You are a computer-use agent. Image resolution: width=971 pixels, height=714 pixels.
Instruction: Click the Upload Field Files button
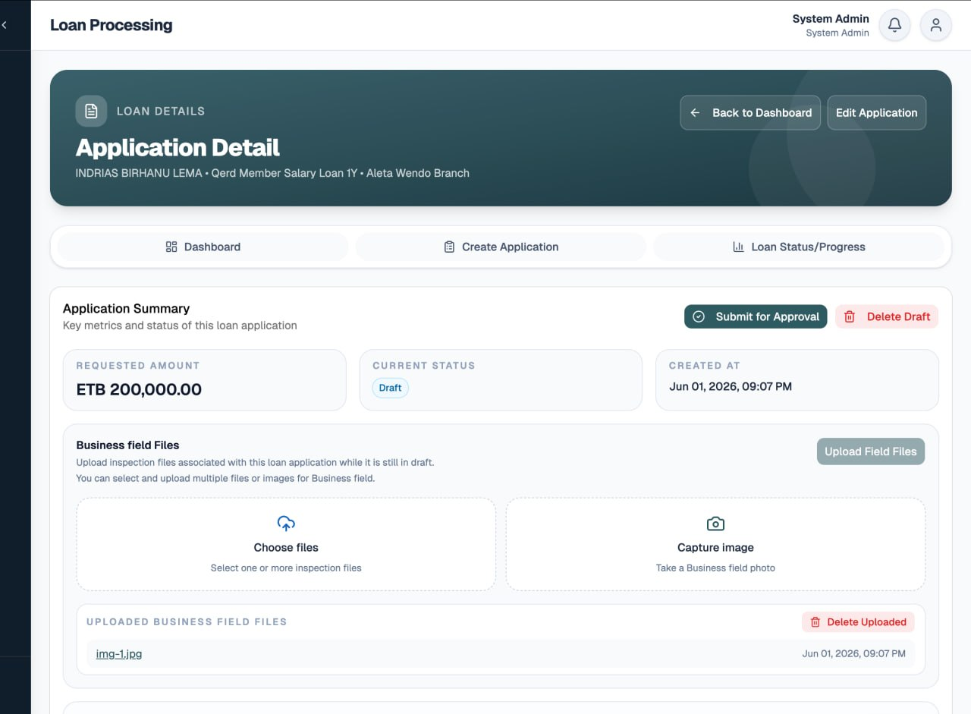coord(871,451)
